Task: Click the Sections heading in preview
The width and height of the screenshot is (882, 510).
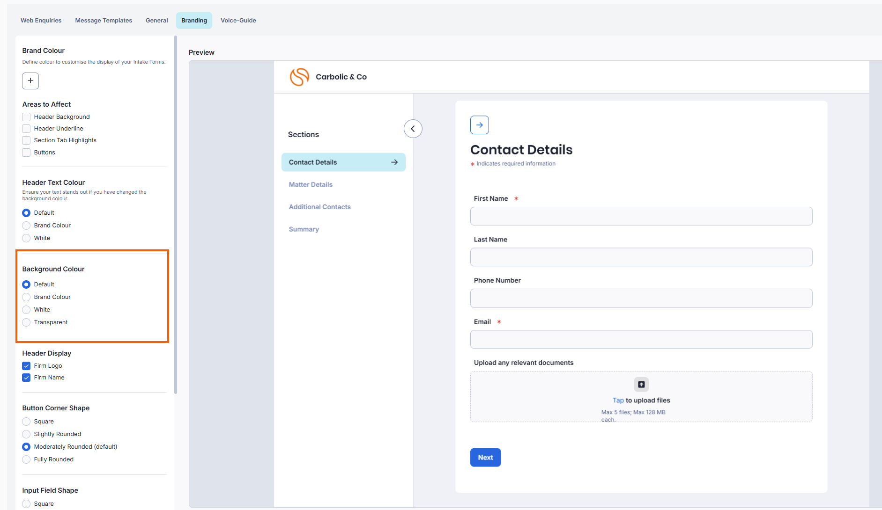Action: tap(304, 135)
